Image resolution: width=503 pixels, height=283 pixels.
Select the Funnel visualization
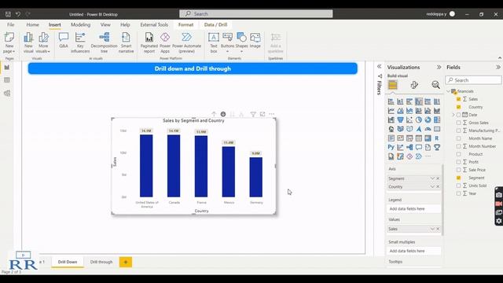coord(400,120)
